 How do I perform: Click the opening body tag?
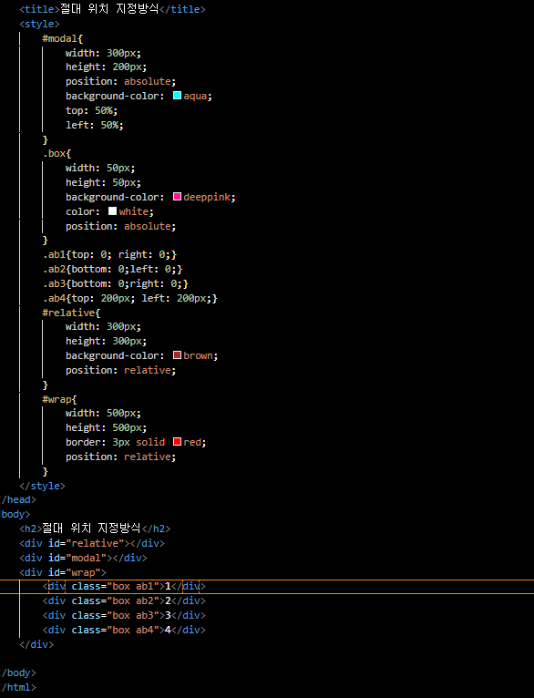pyautogui.click(x=15, y=514)
